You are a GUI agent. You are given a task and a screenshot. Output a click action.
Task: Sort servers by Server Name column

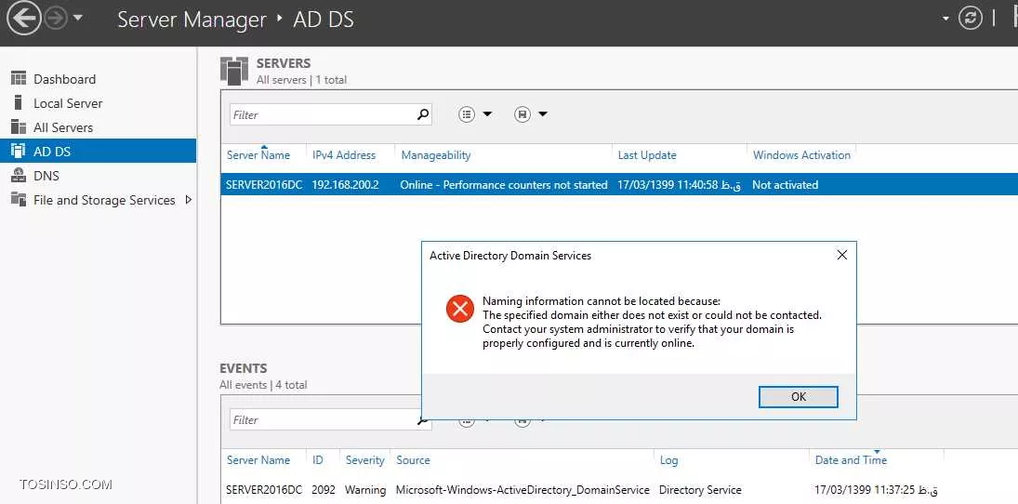[x=258, y=155]
